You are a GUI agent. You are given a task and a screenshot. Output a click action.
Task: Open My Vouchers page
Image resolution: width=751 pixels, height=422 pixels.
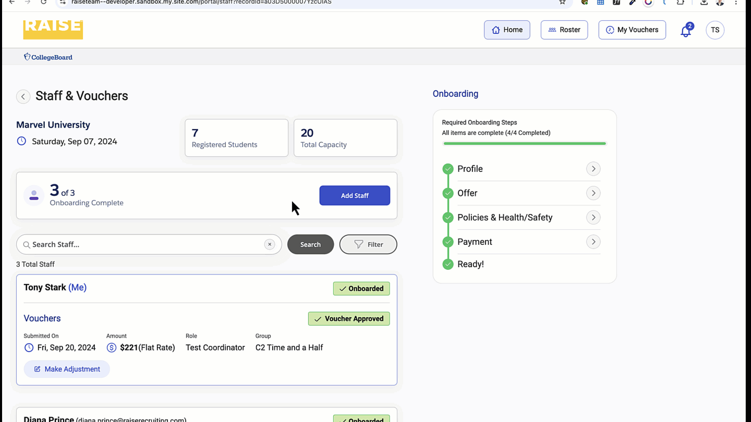(x=632, y=30)
